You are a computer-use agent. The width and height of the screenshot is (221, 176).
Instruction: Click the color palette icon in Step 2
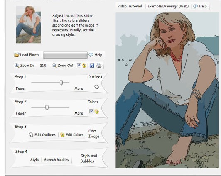click(x=97, y=112)
